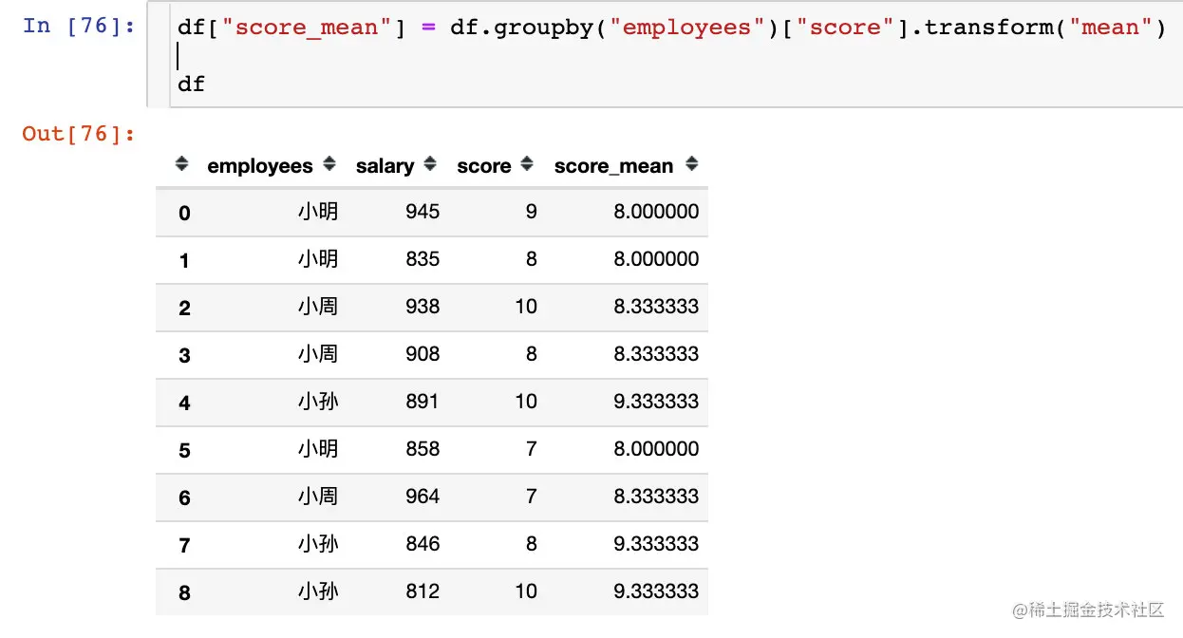
Task: Click sort arrows next to salary header
Action: pos(430,164)
